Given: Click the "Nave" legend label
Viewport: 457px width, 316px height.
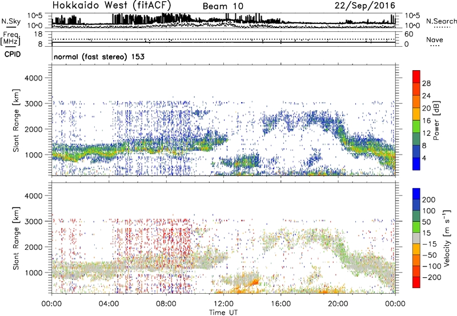Looking at the screenshot, I should click(434, 39).
